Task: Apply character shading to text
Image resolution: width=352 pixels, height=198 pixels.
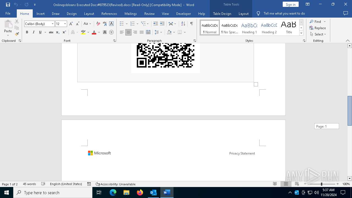Action: (105, 32)
